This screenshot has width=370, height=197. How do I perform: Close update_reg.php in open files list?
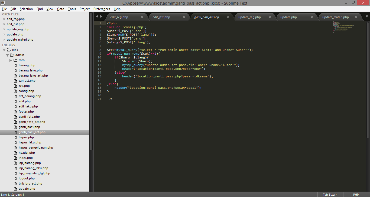click(x=4, y=29)
